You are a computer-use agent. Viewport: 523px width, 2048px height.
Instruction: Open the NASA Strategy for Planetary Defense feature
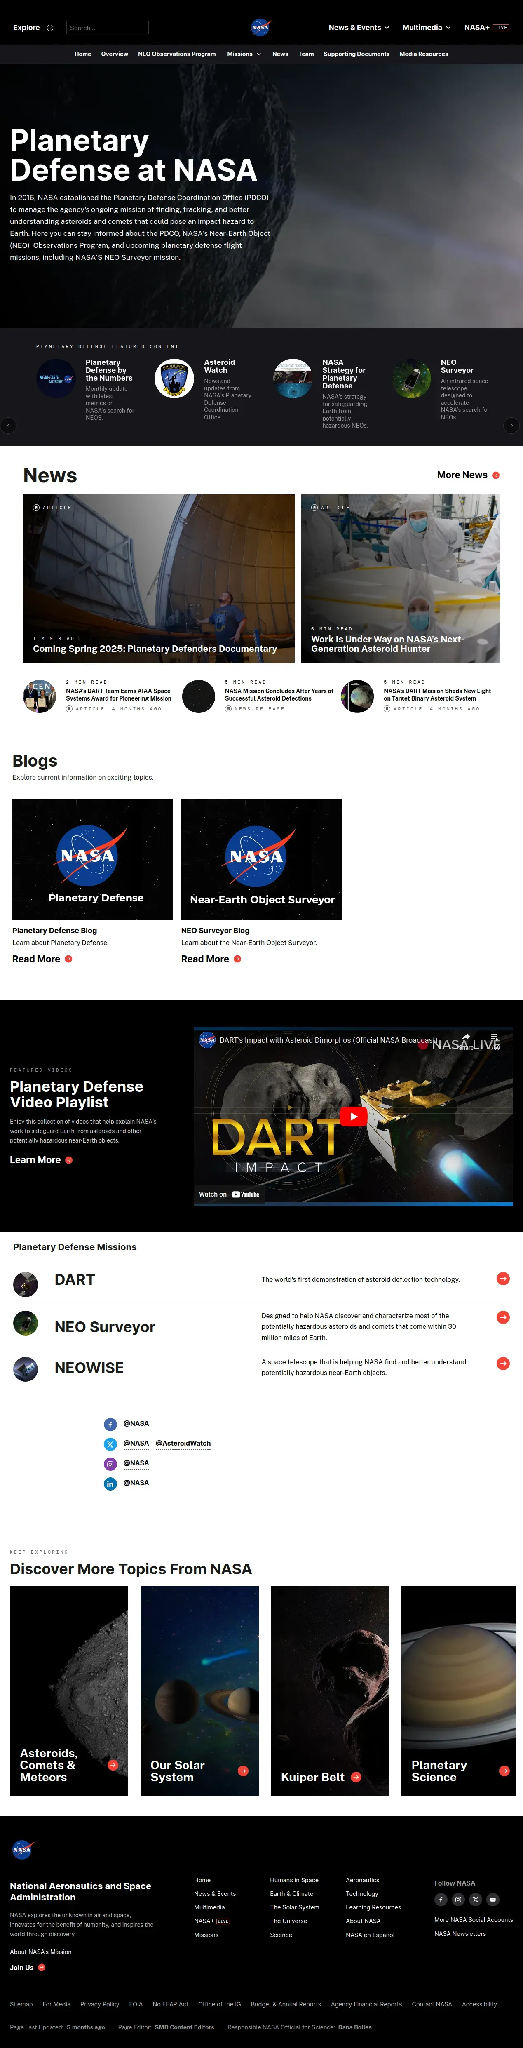[344, 374]
